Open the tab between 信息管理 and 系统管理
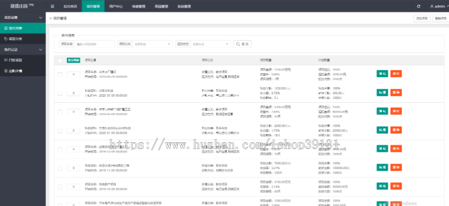 tap(161, 6)
